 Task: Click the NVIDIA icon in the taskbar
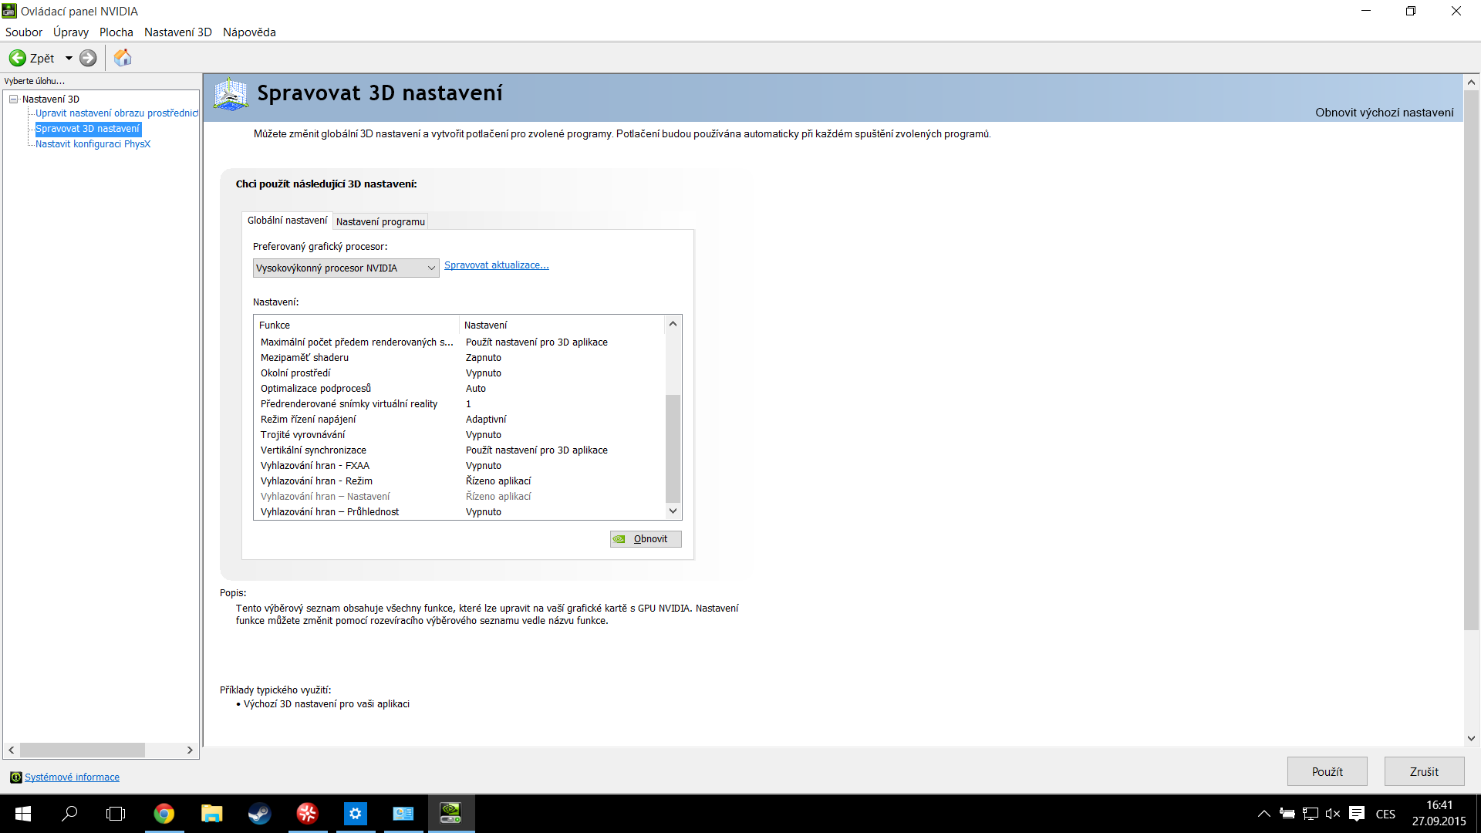pyautogui.click(x=450, y=814)
